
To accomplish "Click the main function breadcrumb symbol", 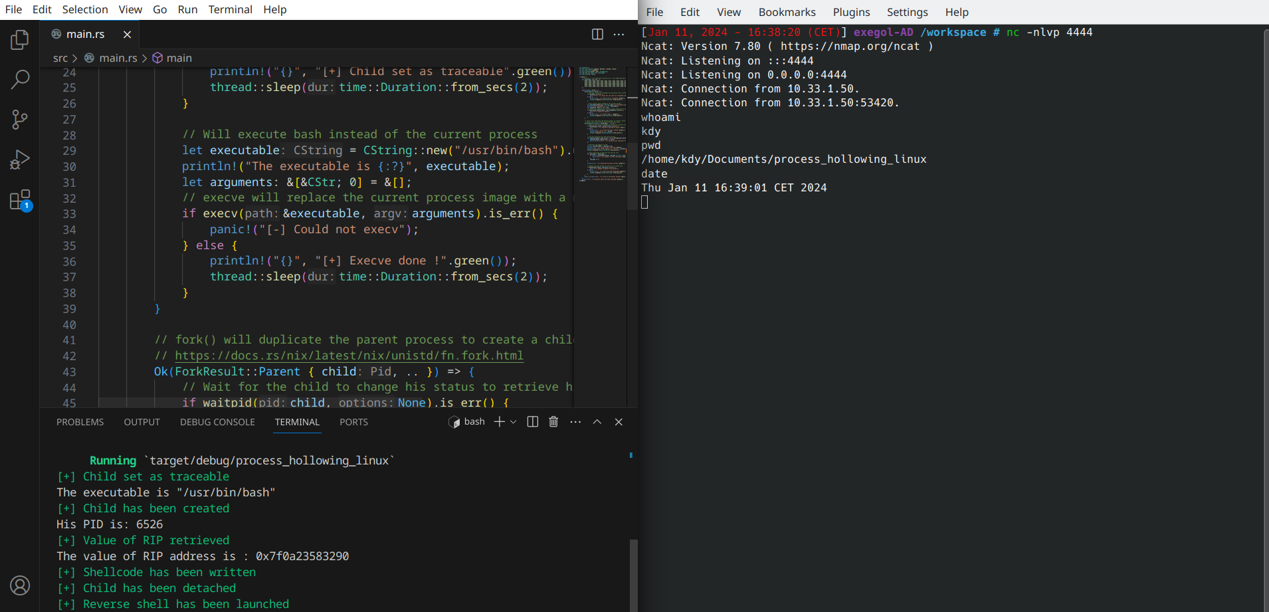I will coord(179,58).
